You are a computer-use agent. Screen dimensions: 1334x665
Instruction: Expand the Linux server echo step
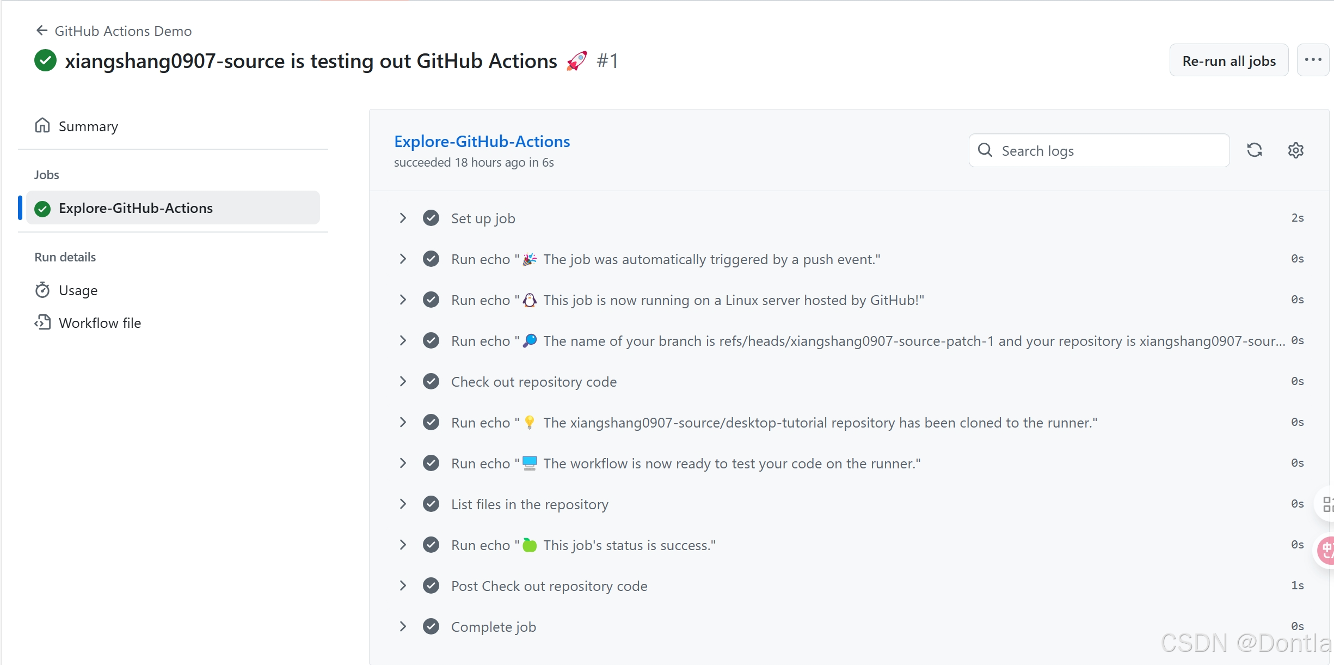pyautogui.click(x=403, y=300)
